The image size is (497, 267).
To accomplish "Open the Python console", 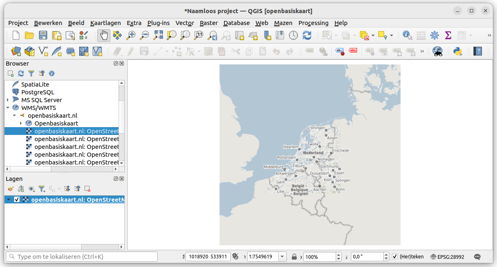I will (458, 51).
